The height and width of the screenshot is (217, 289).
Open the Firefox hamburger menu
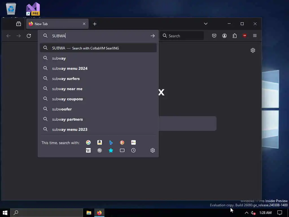coord(255,35)
